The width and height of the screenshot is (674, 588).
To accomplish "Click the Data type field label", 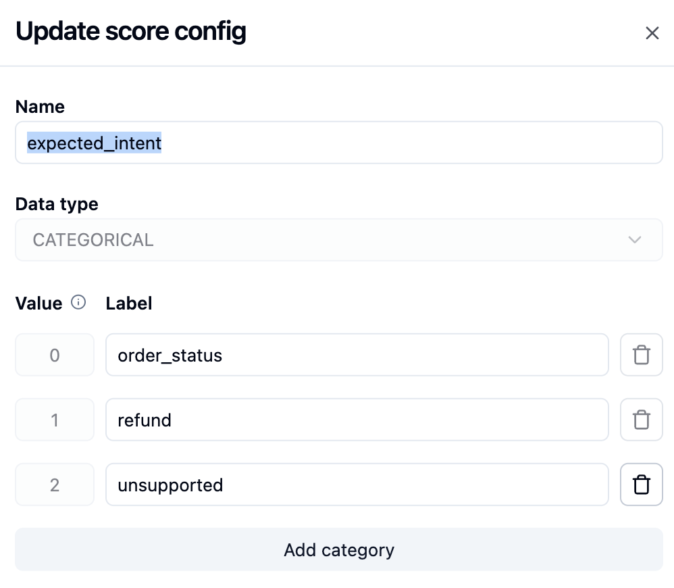I will coord(57,204).
